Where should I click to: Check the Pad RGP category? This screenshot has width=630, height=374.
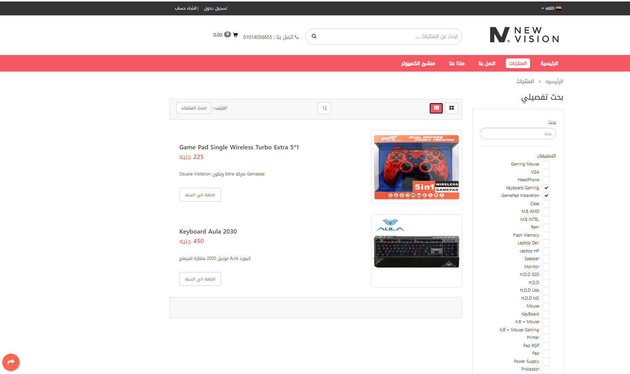pyautogui.click(x=546, y=346)
